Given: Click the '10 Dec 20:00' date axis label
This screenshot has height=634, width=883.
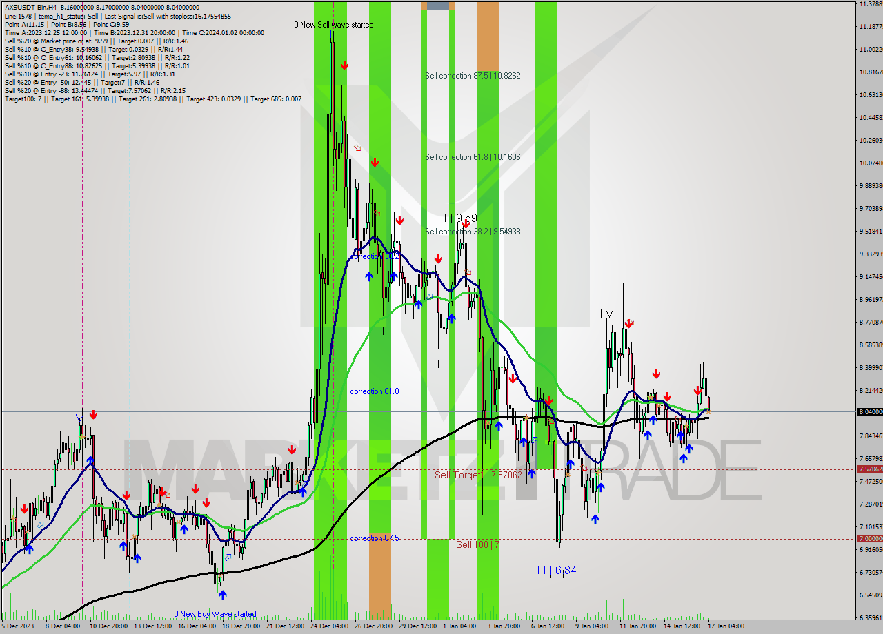Looking at the screenshot, I should click(108, 626).
